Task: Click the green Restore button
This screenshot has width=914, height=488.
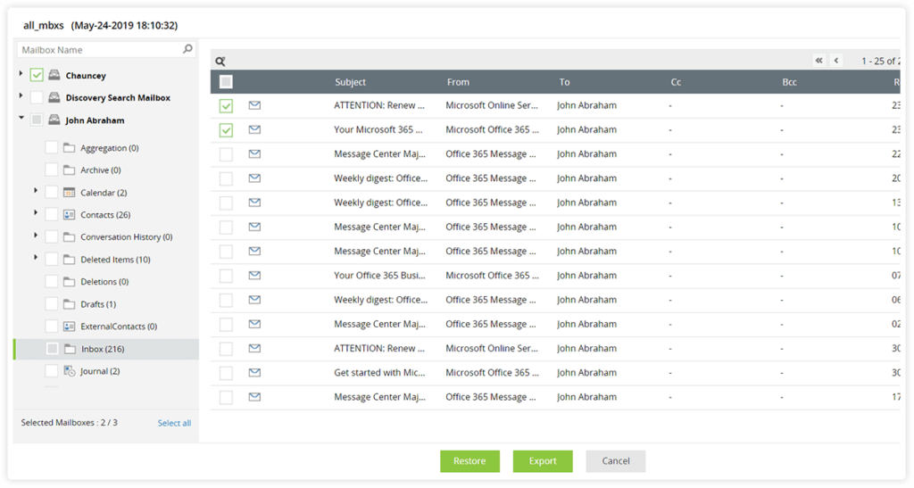Action: point(469,461)
